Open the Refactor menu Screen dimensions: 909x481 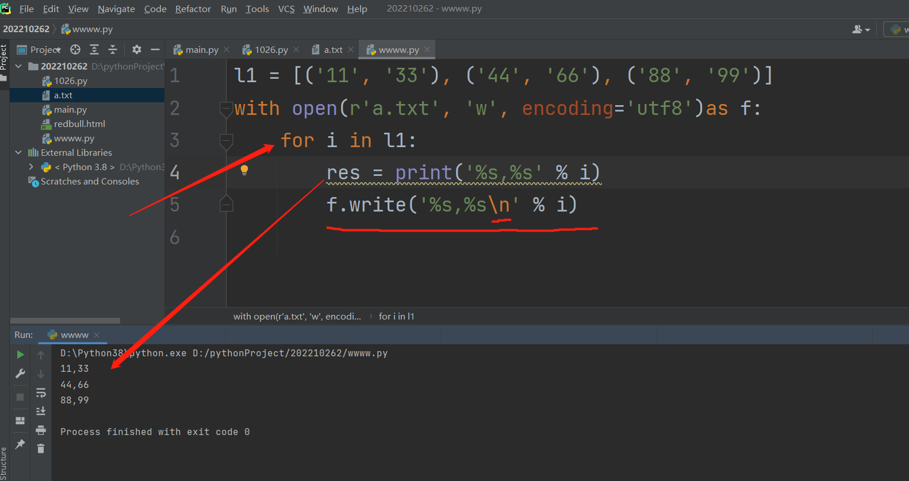coord(193,9)
